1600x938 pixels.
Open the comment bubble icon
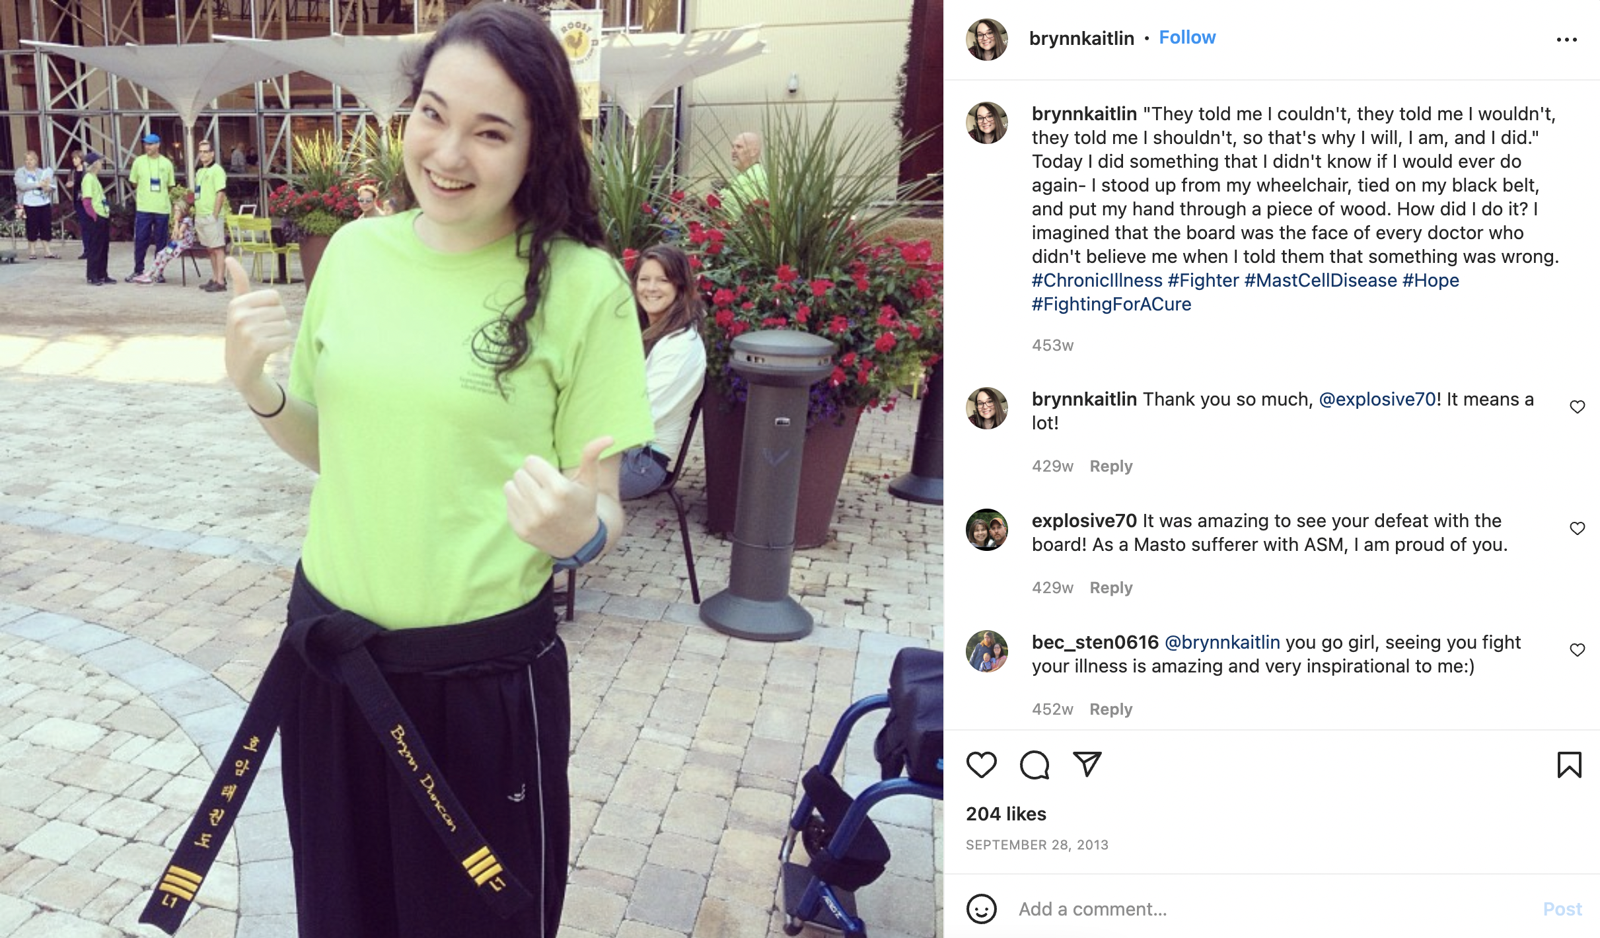coord(1035,765)
